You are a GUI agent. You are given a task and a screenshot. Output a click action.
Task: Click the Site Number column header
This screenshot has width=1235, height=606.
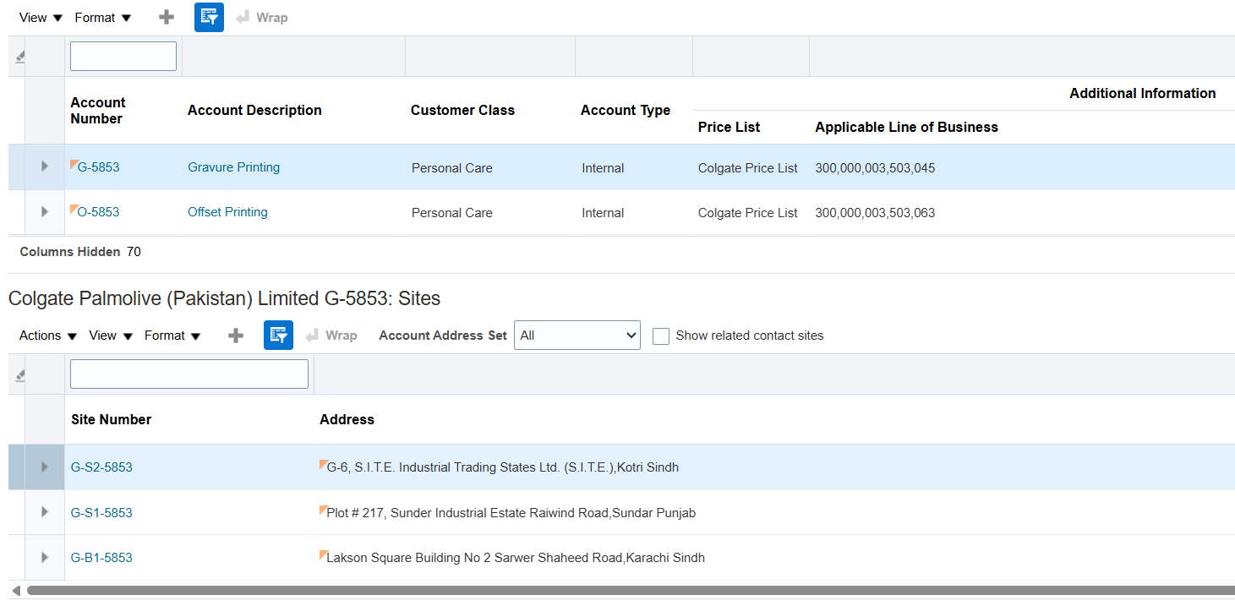click(x=111, y=419)
